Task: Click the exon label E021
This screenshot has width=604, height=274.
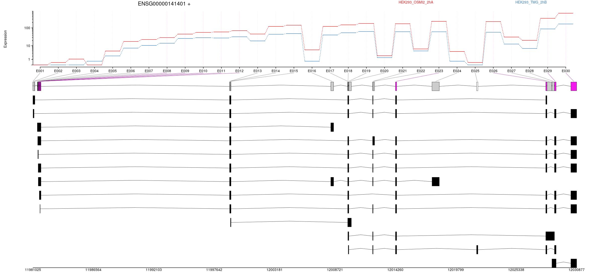Action: coord(403,71)
